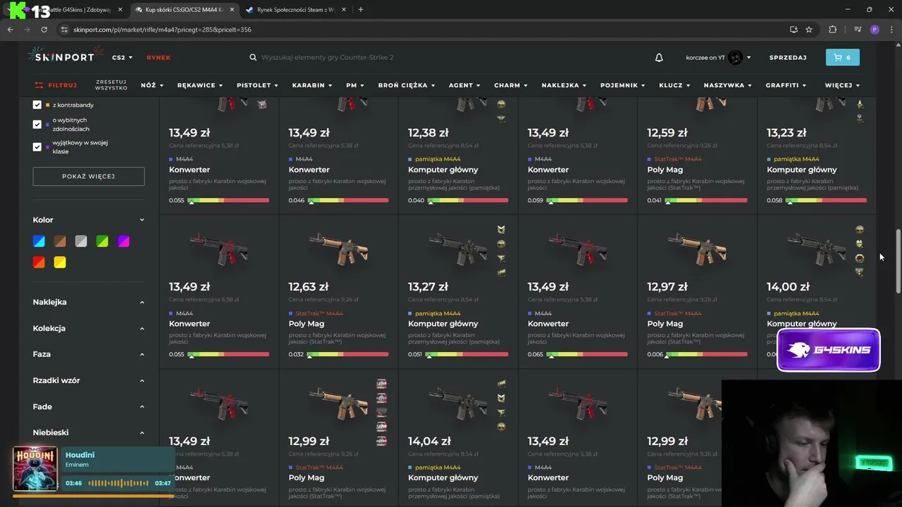Close the Kup skórki CS:GO/CS2 M4A4 tab
This screenshot has width=902, height=507.
[x=232, y=10]
